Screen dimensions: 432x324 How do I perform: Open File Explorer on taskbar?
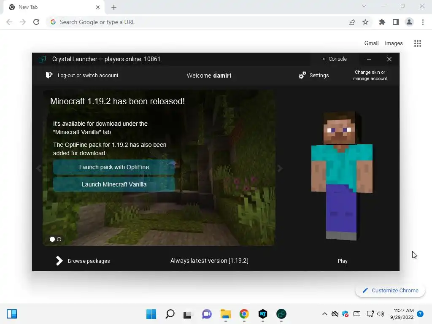point(225,314)
